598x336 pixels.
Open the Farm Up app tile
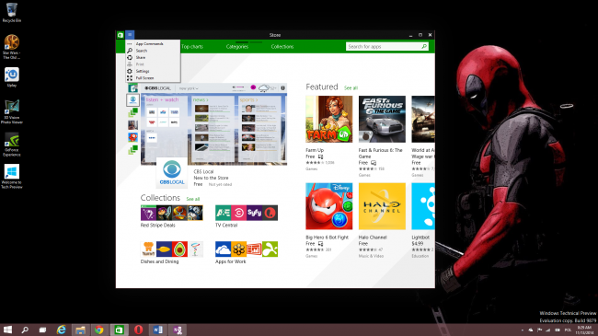coord(329,119)
